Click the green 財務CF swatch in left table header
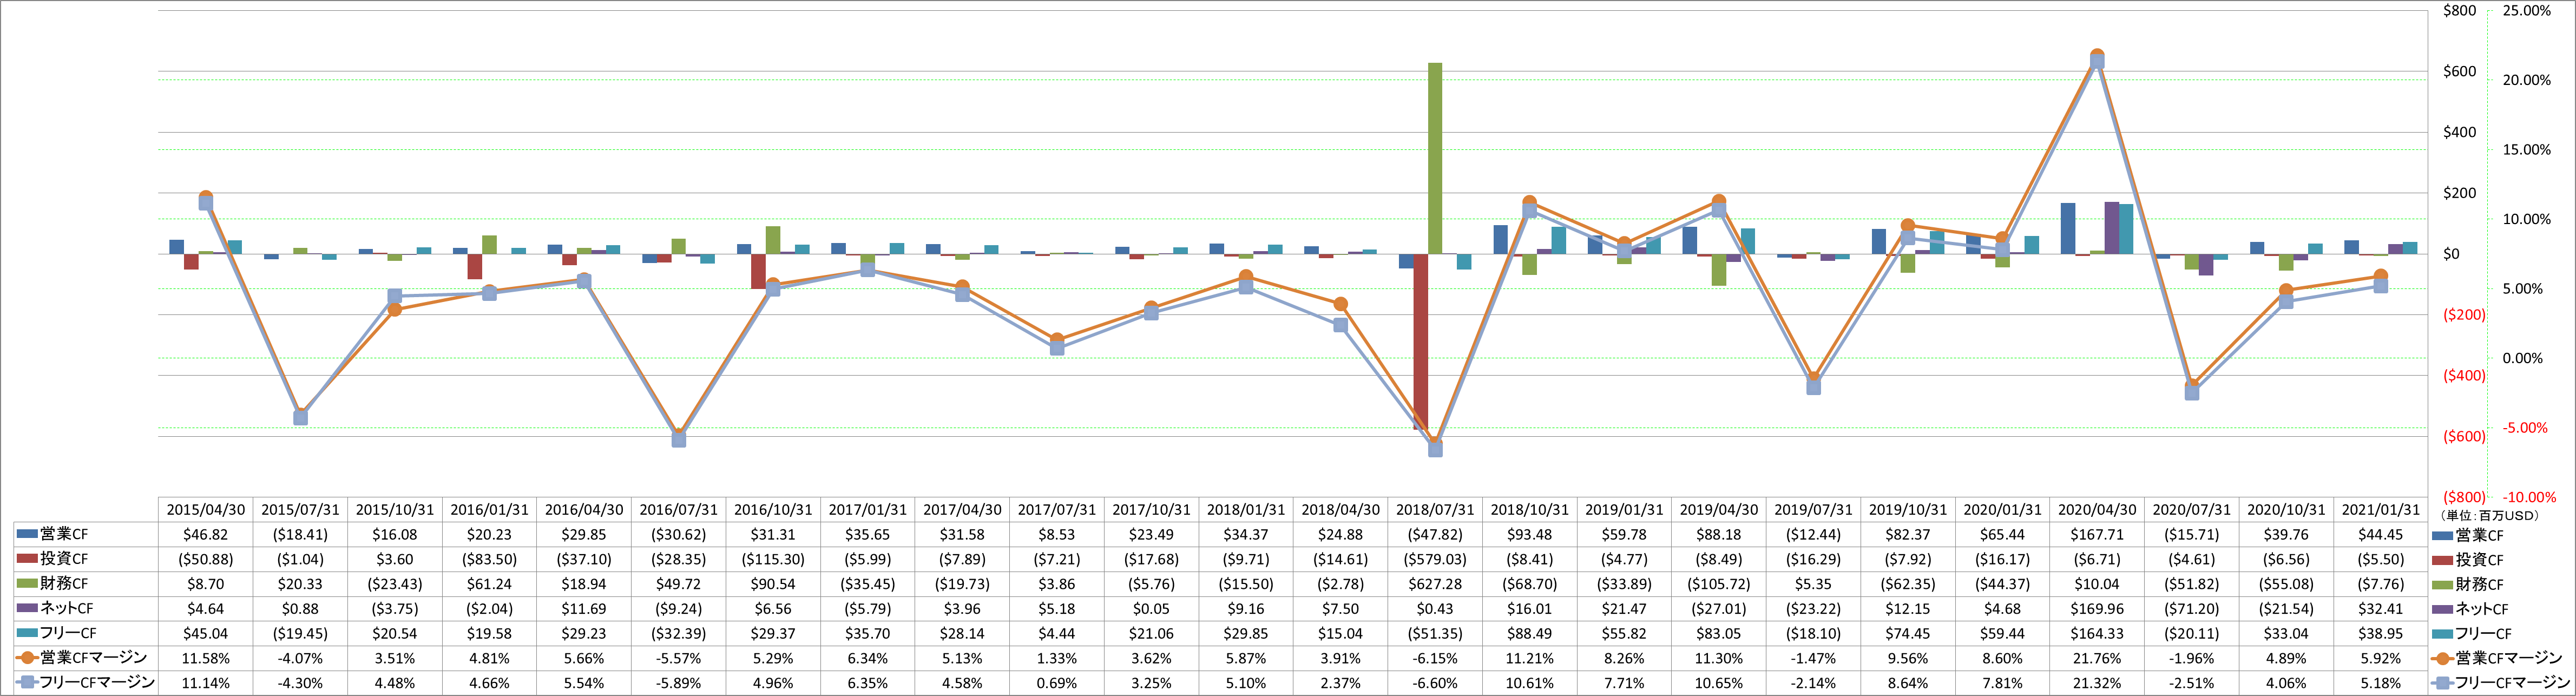The image size is (2576, 696). click(x=28, y=583)
